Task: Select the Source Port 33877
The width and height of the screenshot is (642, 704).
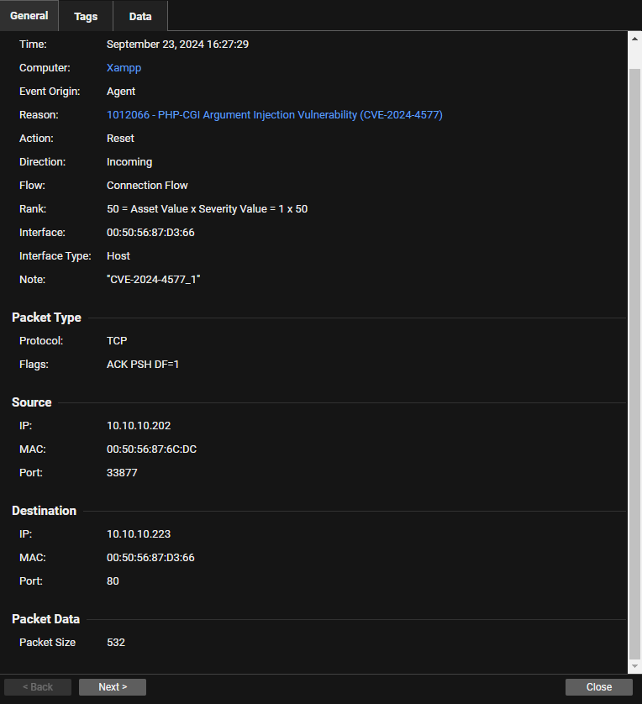Action: coord(122,473)
